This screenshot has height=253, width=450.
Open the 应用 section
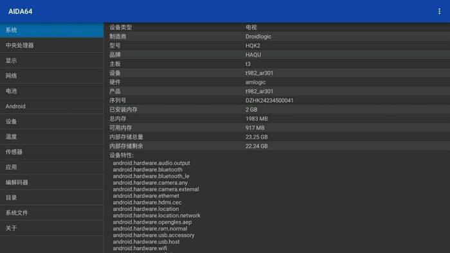pyautogui.click(x=51, y=167)
